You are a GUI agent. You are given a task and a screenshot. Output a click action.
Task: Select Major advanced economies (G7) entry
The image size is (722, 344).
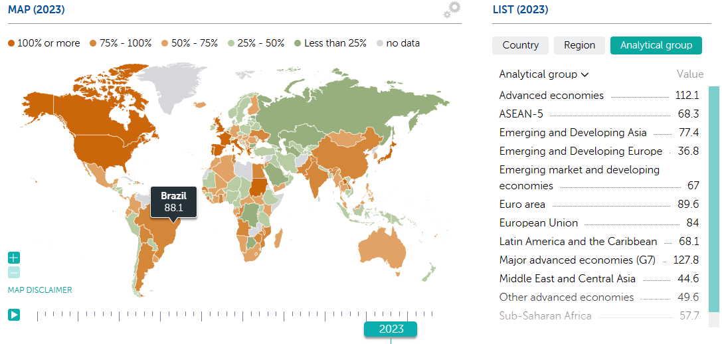coord(567,260)
